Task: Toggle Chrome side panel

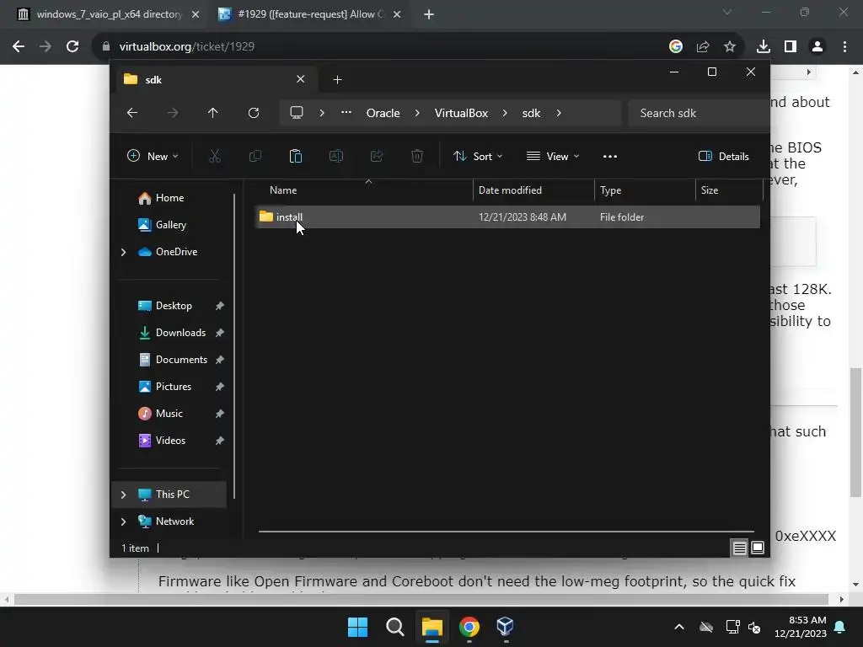Action: [x=791, y=47]
